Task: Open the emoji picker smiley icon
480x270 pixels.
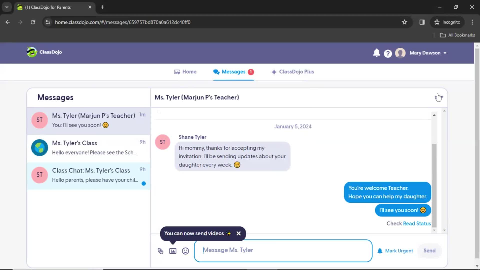Action: [185, 251]
